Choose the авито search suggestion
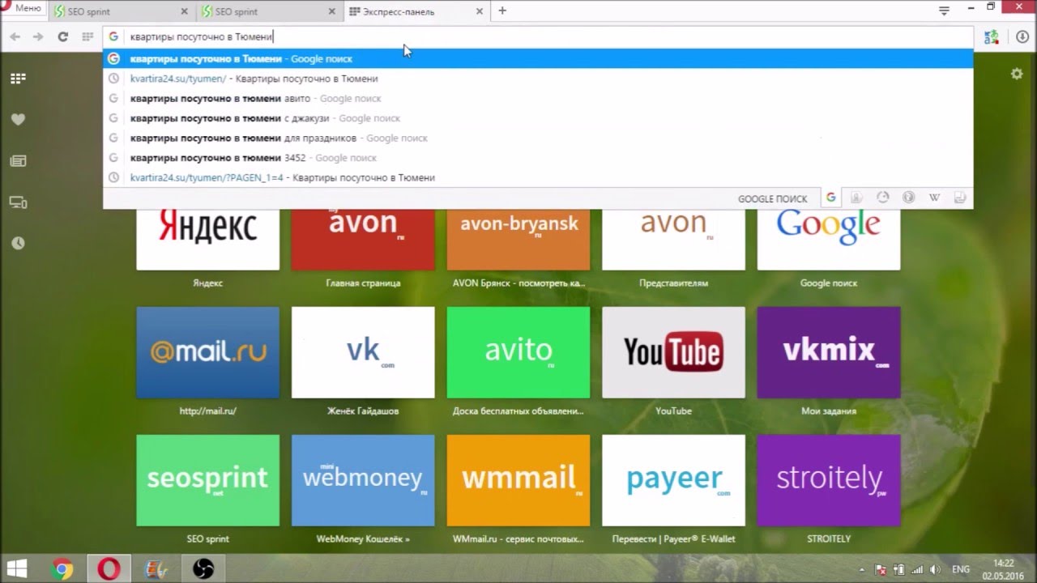The height and width of the screenshot is (583, 1037). [537, 98]
